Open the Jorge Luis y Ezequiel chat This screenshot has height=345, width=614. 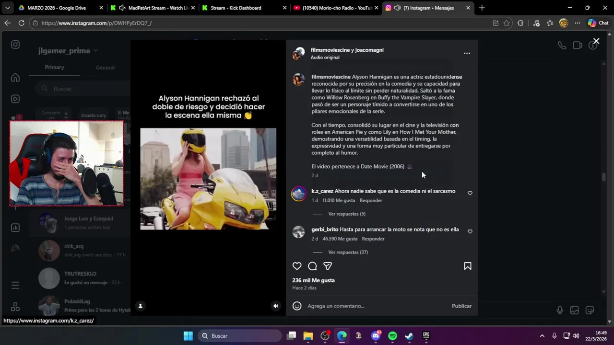pos(80,223)
